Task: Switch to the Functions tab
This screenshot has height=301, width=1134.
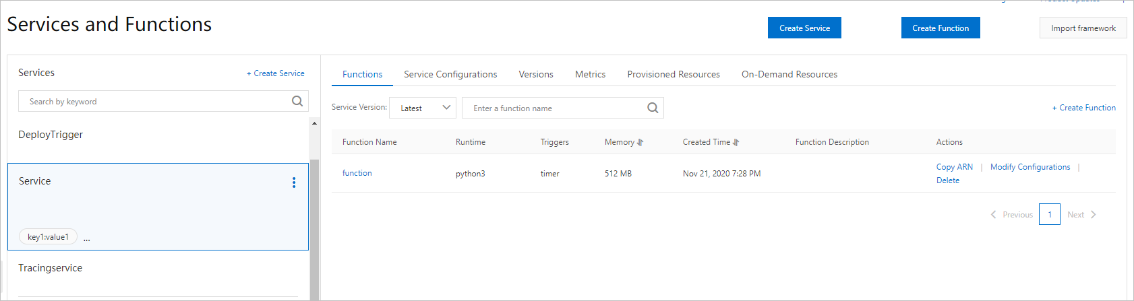Action: [362, 74]
